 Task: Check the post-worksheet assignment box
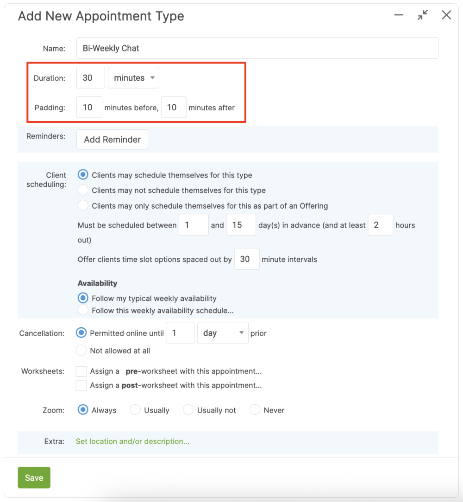pos(81,385)
